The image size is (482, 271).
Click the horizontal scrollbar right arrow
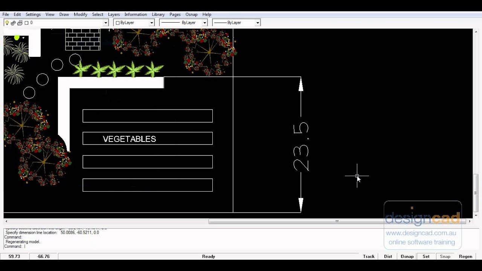coord(469,221)
